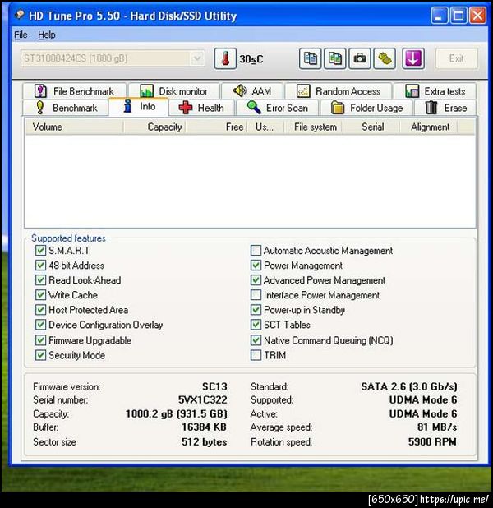This screenshot has width=493, height=508.
Task: Switch to the Random Access tab
Action: click(339, 91)
